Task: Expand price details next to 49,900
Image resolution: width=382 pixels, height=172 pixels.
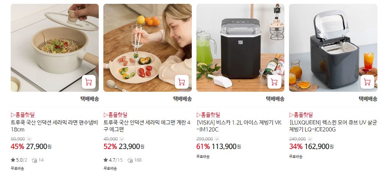Action: click(122, 139)
